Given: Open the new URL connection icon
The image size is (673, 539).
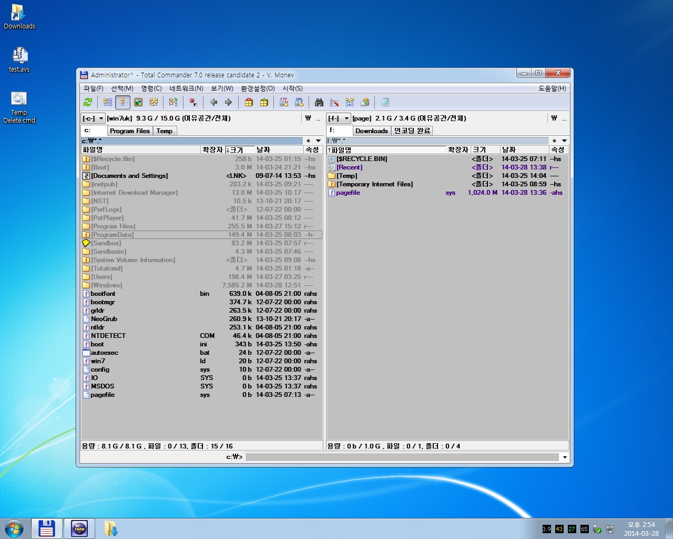Looking at the screenshot, I should 299,102.
